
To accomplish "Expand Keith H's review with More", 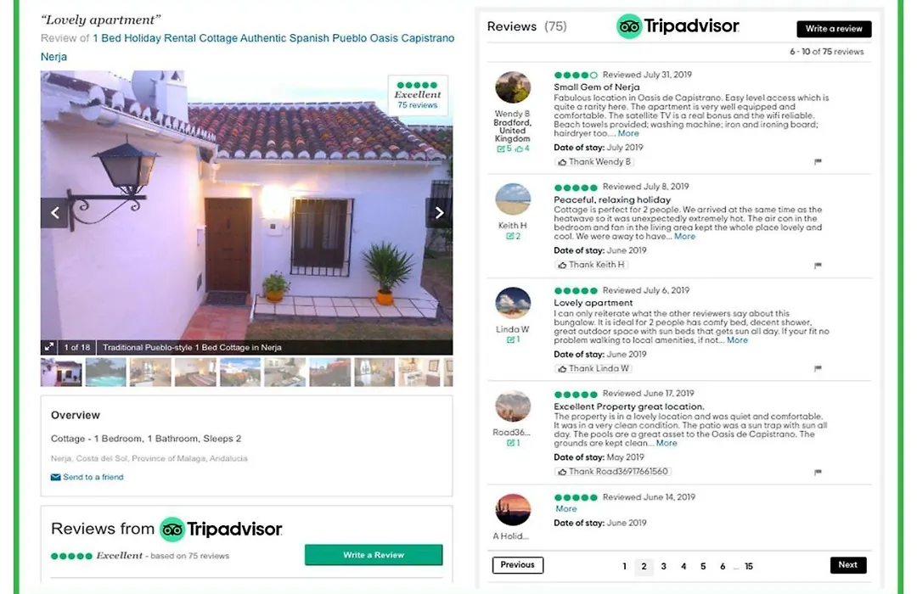I will coord(684,236).
